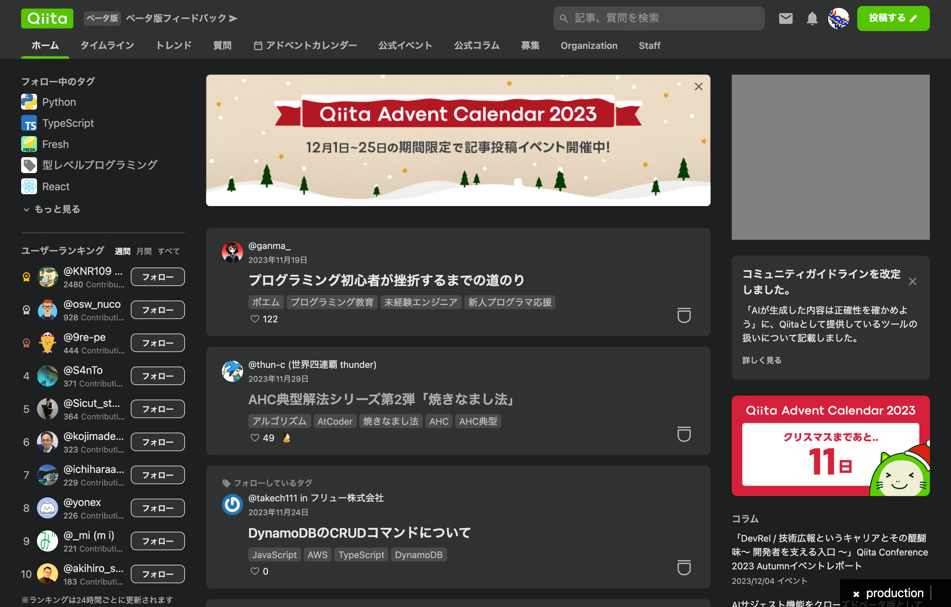Follow user @KNR109
This screenshot has width=951, height=607.
click(x=158, y=277)
